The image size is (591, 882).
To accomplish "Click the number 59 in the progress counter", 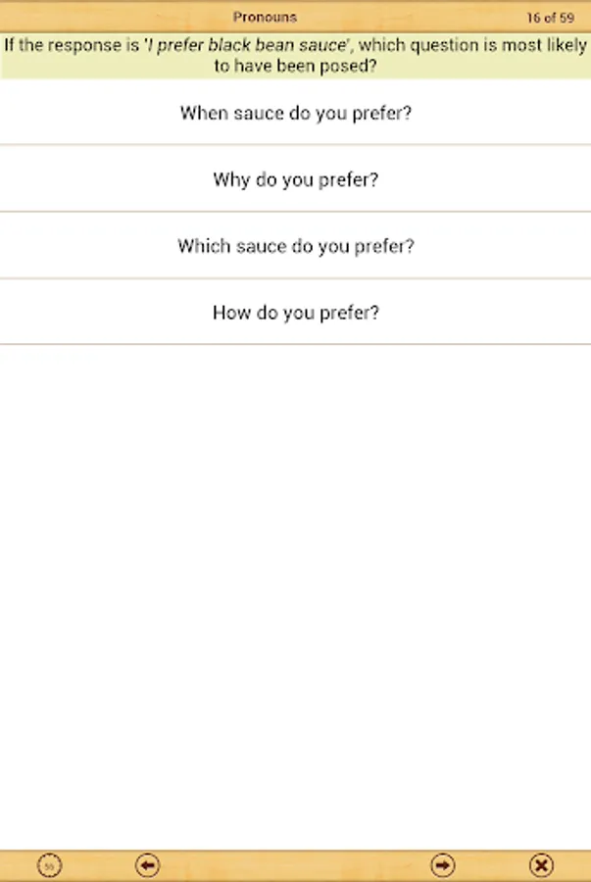I will 566,18.
